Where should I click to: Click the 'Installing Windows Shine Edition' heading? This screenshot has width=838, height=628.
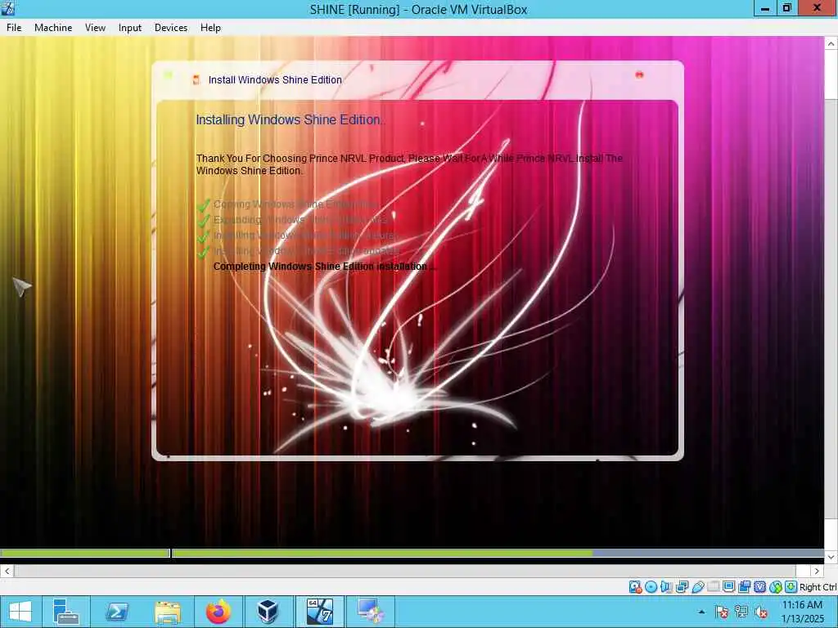(289, 119)
